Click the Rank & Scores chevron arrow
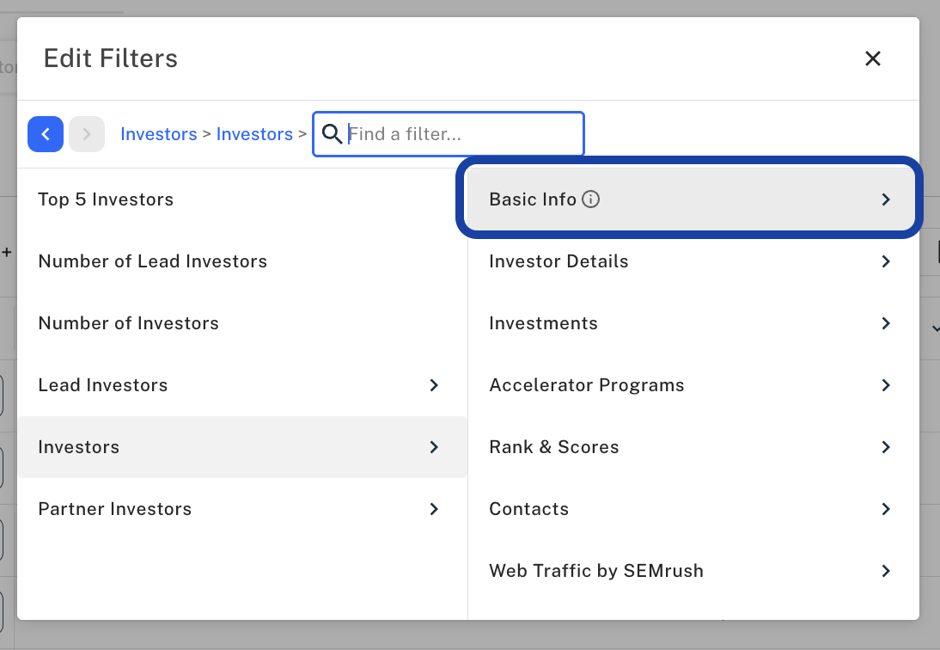Image resolution: width=940 pixels, height=650 pixels. (886, 447)
